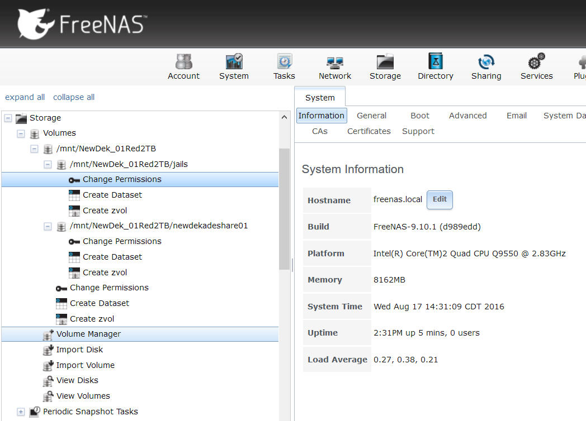Select Import Disk in tree
Screen dimensions: 586x421
tap(79, 350)
